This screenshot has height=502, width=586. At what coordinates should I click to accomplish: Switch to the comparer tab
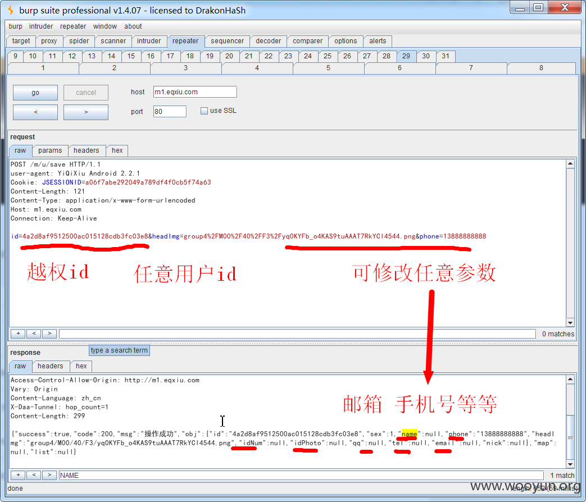click(x=307, y=41)
